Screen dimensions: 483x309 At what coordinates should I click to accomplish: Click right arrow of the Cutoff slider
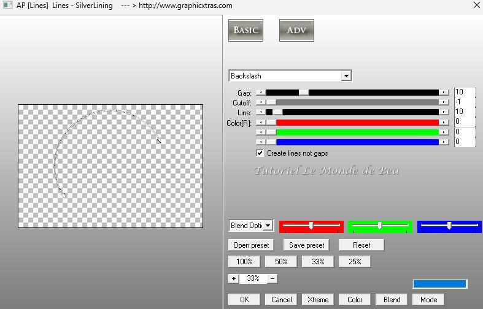pos(444,102)
